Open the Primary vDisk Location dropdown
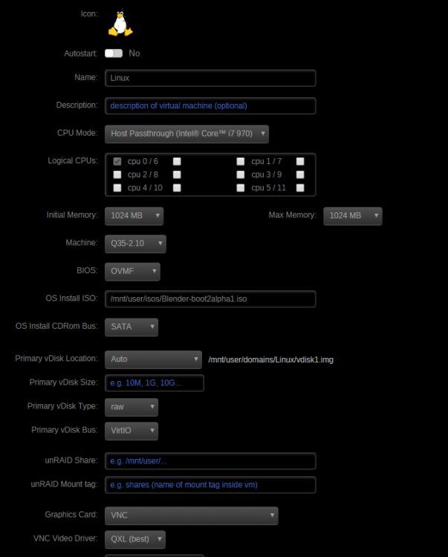This screenshot has width=448, height=557. (154, 359)
